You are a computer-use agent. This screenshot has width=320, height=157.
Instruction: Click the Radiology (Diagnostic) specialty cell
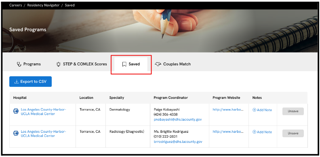click(x=127, y=132)
